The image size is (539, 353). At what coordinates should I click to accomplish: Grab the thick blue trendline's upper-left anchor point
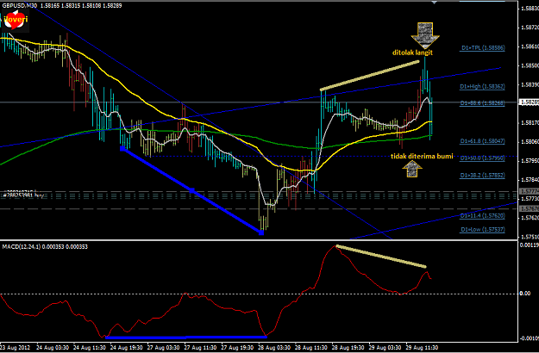(122, 148)
